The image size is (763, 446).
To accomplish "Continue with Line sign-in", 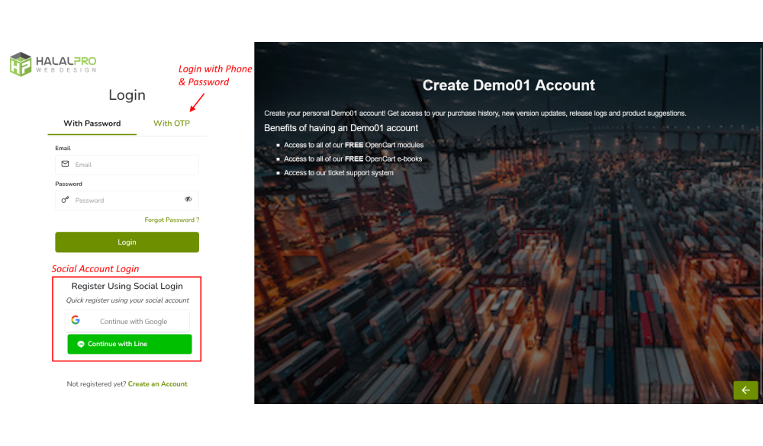I will pos(130,344).
